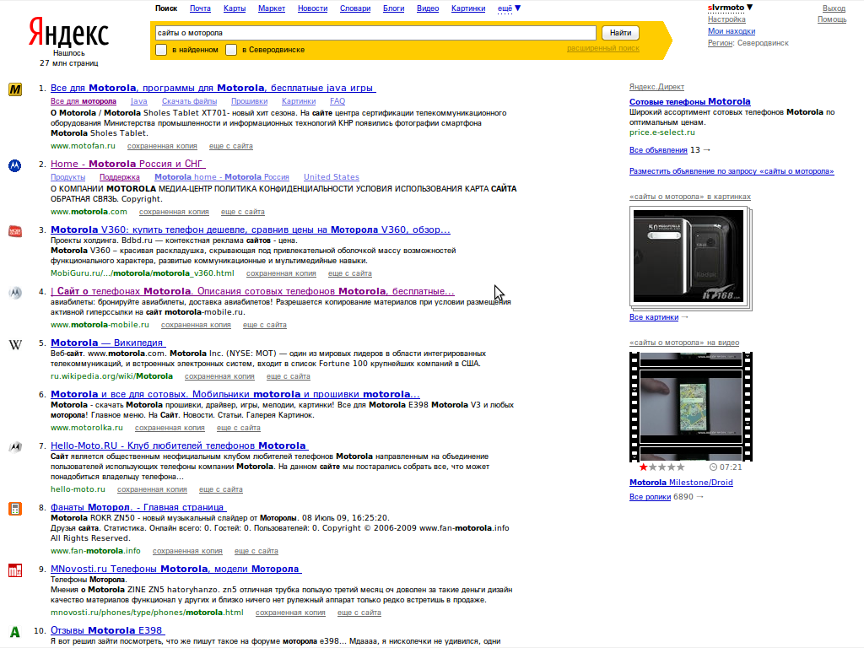This screenshot has width=864, height=648.
Task: Open the Яндекс.Директ link
Action: (x=656, y=87)
